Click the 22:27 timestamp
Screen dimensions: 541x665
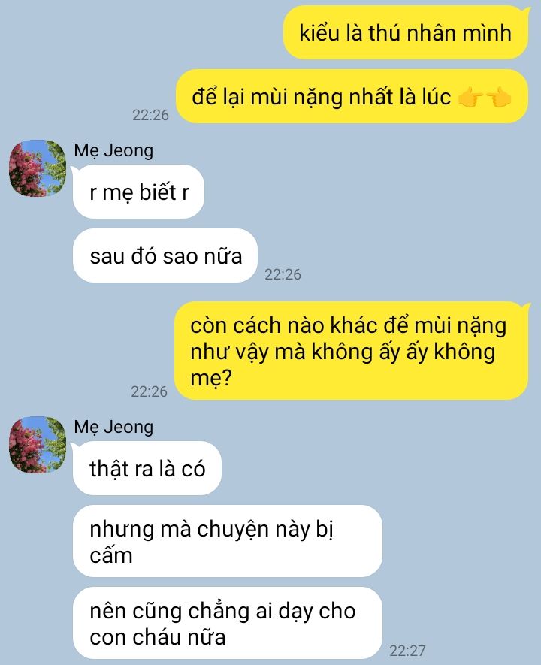(x=407, y=651)
